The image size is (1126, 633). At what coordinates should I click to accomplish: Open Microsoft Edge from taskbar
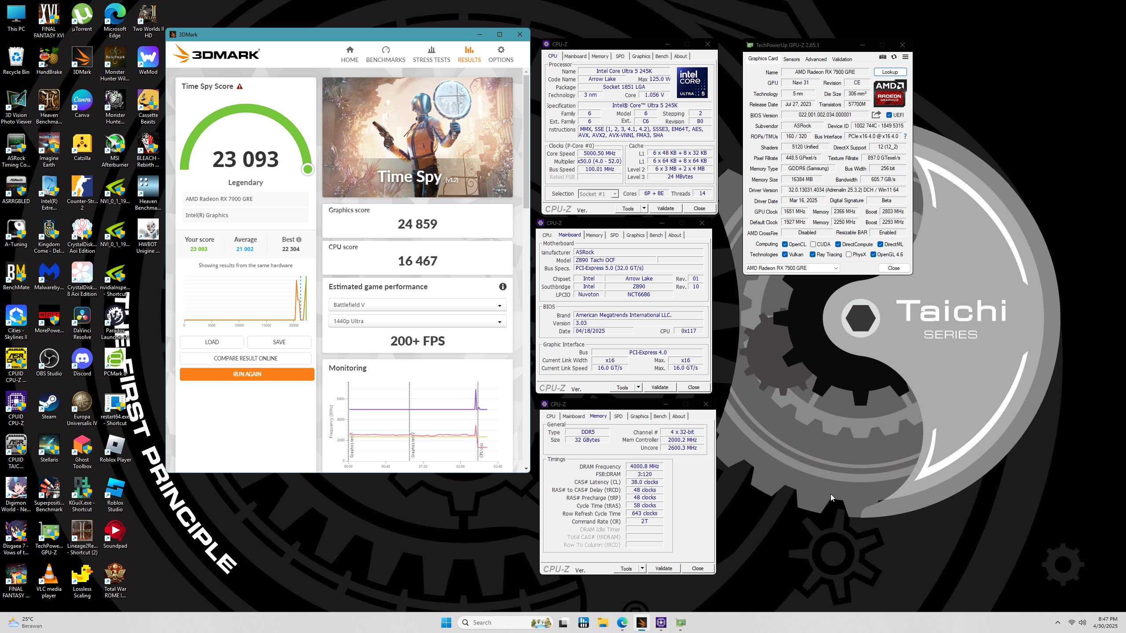tap(622, 622)
